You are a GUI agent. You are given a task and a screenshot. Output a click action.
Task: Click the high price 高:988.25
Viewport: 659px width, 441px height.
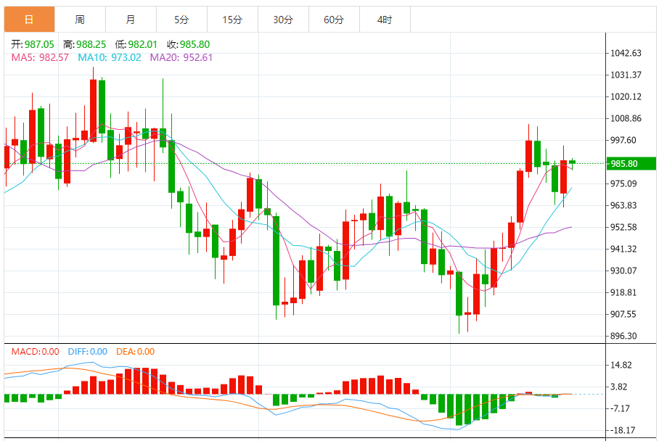tap(84, 44)
